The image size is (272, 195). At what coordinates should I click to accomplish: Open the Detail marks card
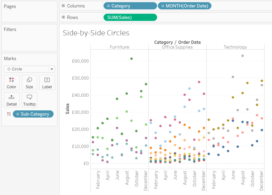pos(12,100)
